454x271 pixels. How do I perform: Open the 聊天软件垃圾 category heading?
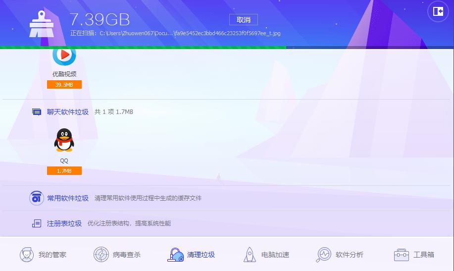(x=68, y=112)
